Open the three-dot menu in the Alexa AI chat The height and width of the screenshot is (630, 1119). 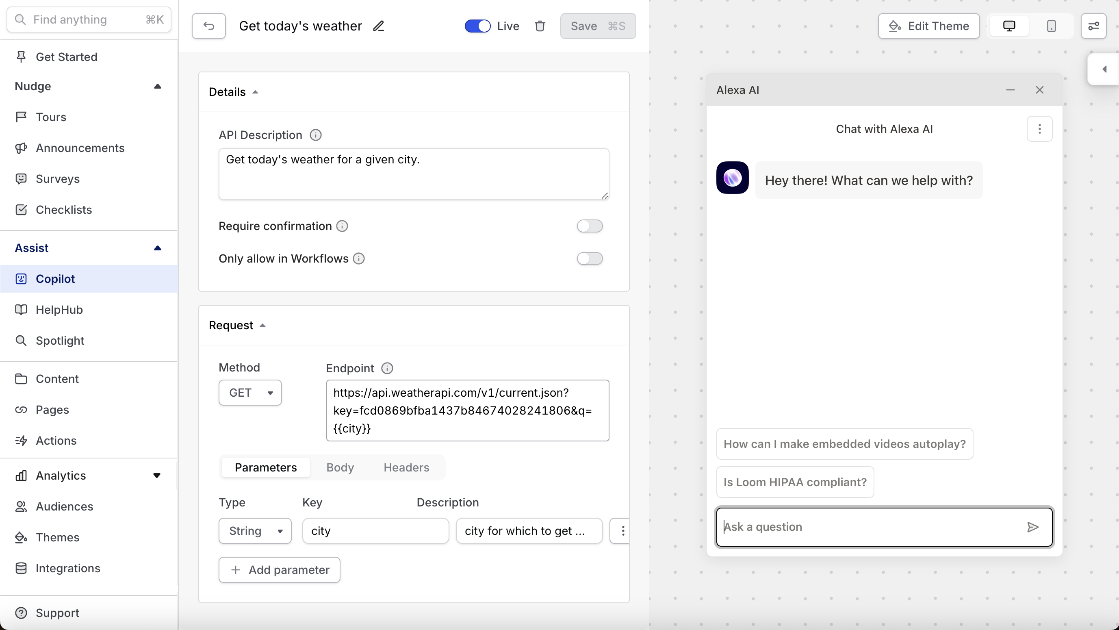[x=1039, y=129]
